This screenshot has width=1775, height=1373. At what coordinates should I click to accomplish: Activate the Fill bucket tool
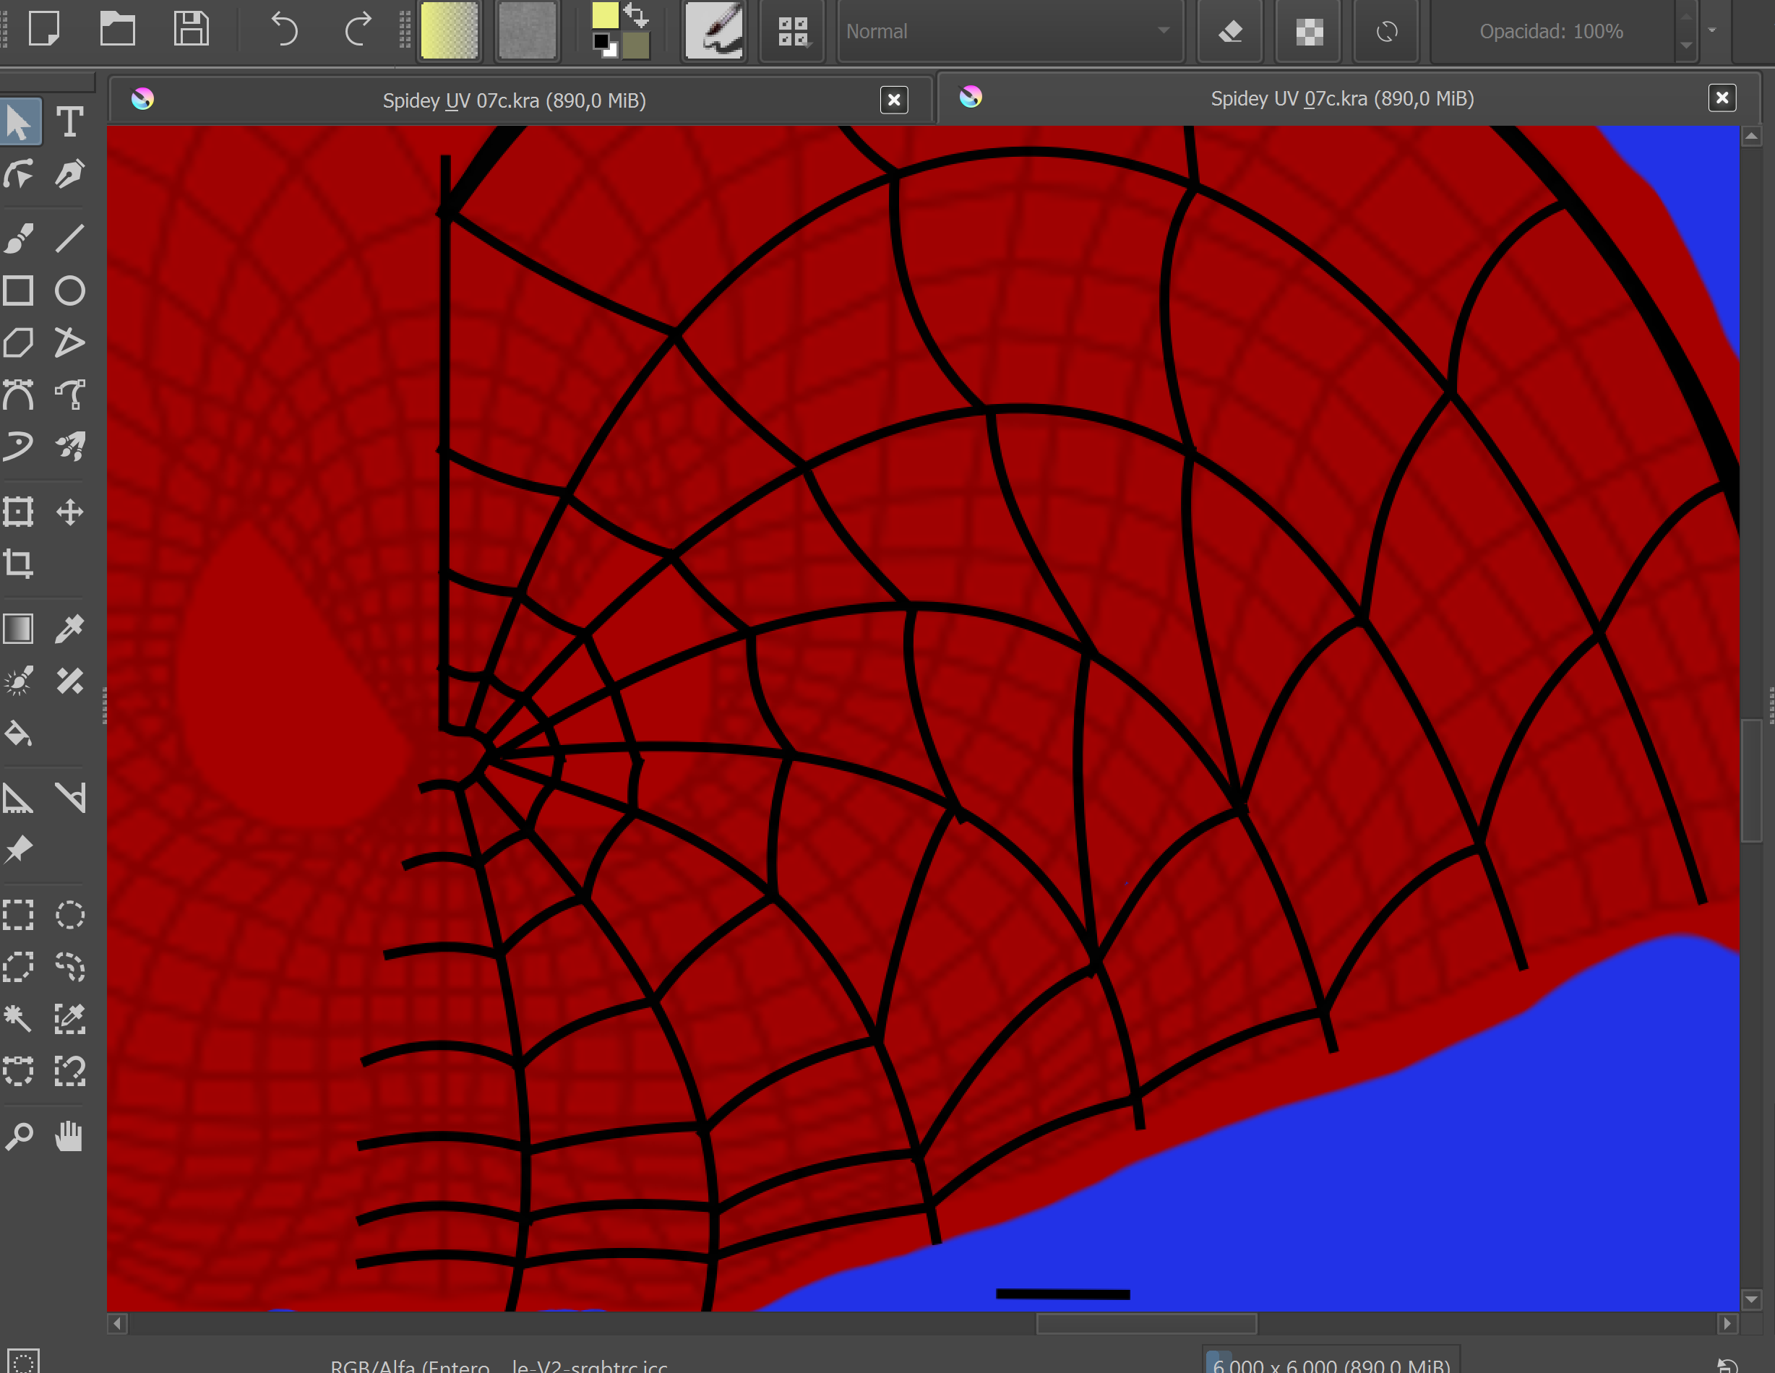click(x=19, y=733)
